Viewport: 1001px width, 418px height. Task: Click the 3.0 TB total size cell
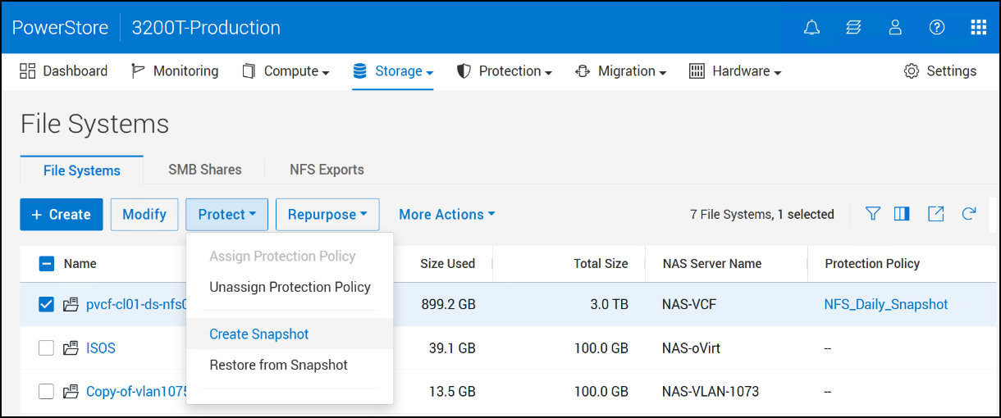[608, 305]
